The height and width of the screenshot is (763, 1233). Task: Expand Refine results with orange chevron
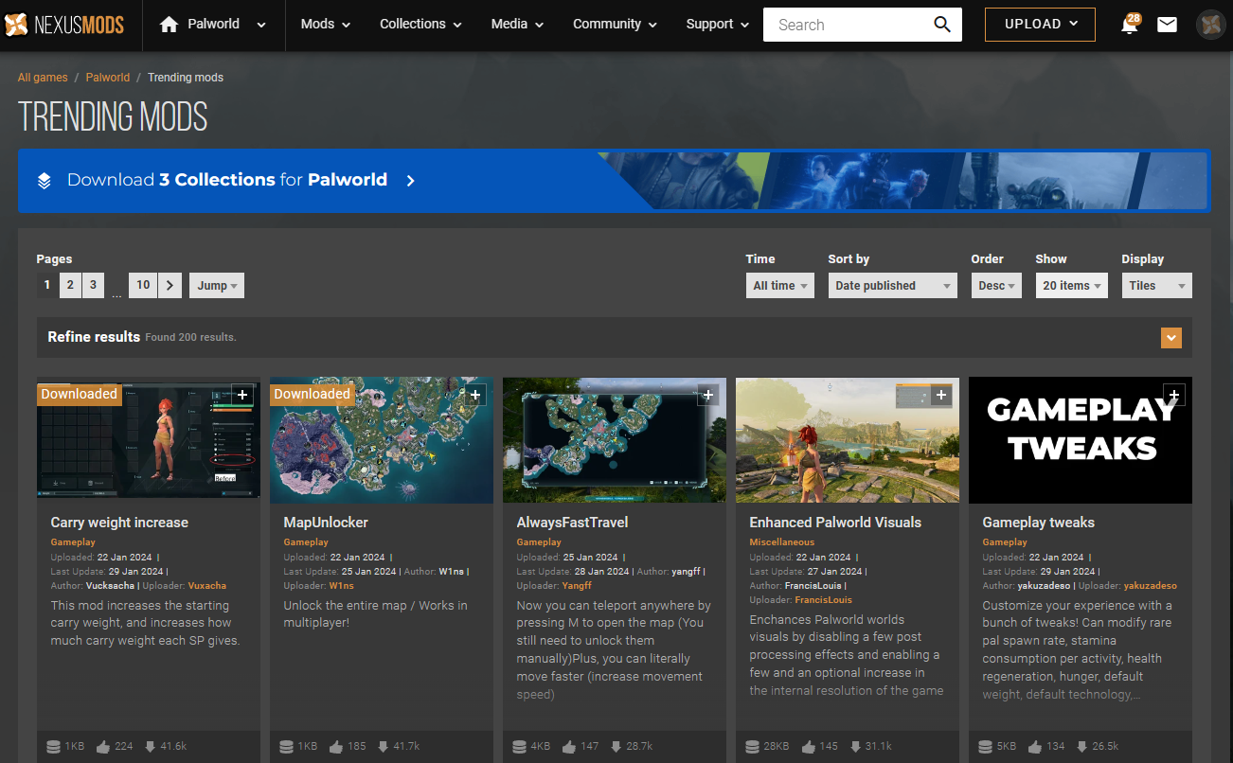(1171, 338)
